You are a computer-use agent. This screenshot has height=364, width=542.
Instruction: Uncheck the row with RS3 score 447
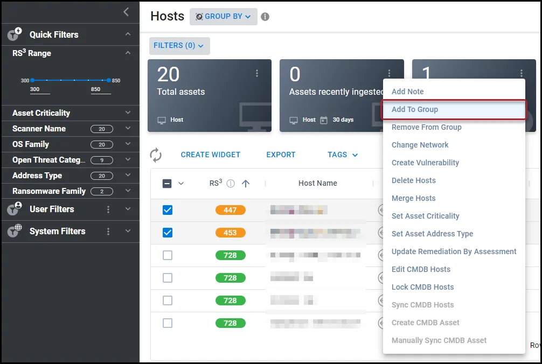[168, 210]
